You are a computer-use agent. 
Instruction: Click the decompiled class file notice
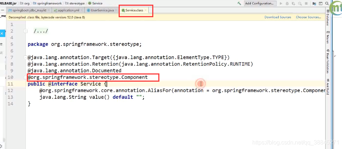(47, 17)
